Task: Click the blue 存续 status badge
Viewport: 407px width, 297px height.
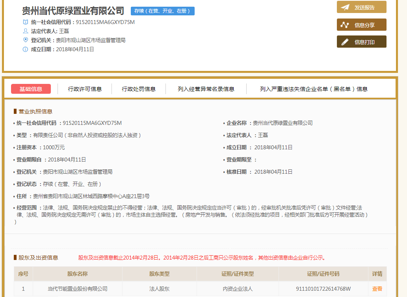Action: click(x=162, y=11)
